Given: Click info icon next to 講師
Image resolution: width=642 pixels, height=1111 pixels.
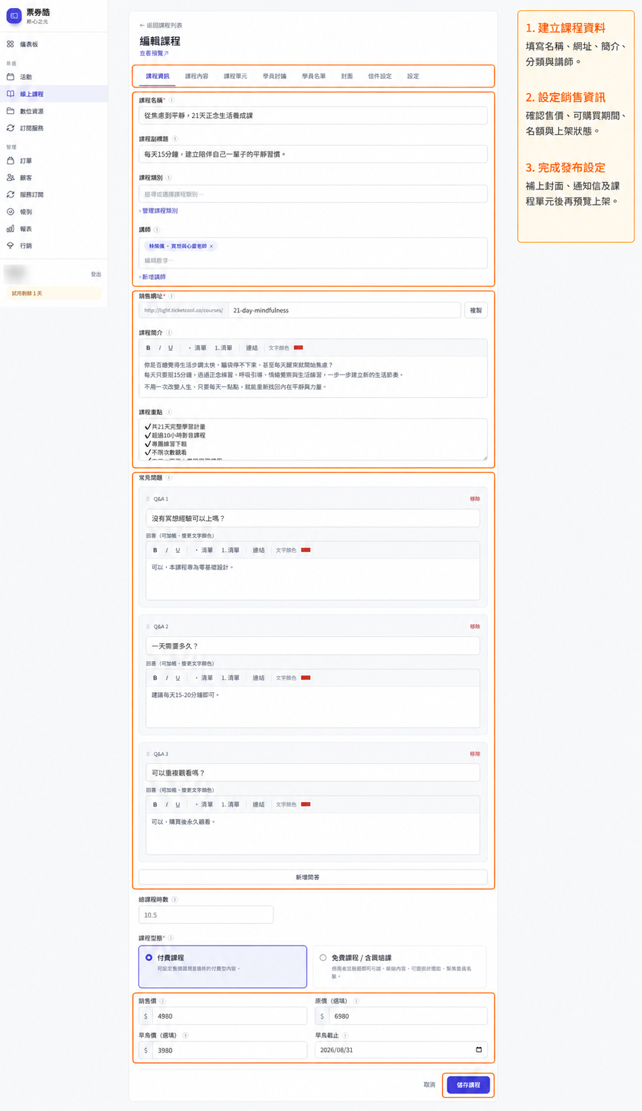Looking at the screenshot, I should [x=157, y=230].
